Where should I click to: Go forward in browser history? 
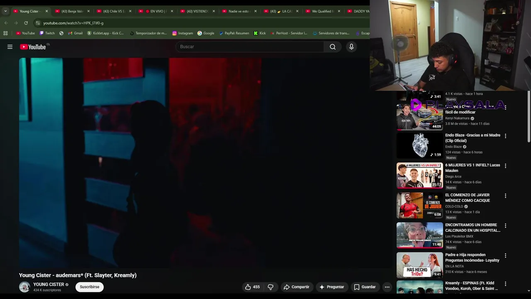coord(16,23)
